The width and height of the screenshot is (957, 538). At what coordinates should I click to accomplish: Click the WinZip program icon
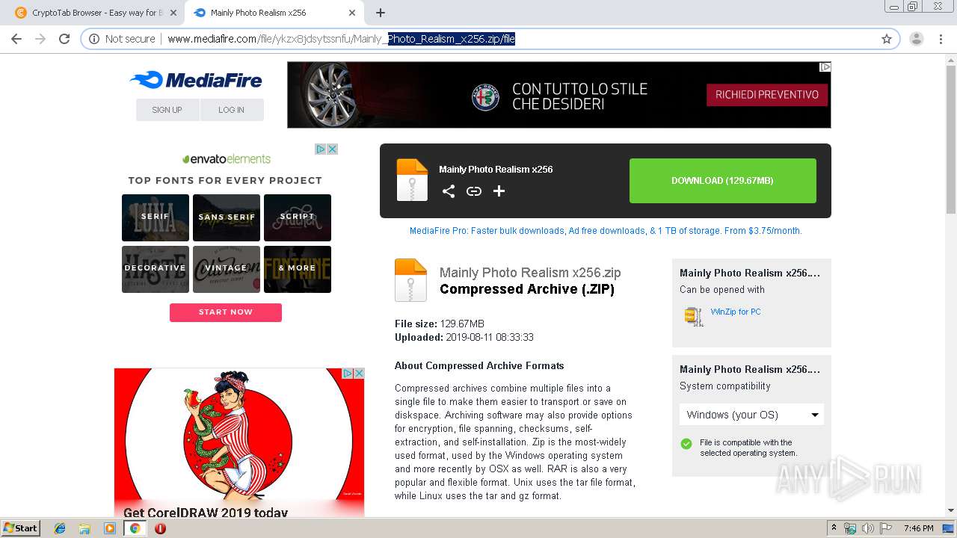click(x=694, y=316)
